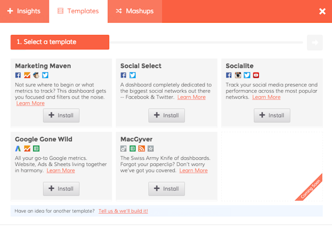Click the gears icon in MacGyver card
This screenshot has height=228, width=332.
tap(123, 149)
